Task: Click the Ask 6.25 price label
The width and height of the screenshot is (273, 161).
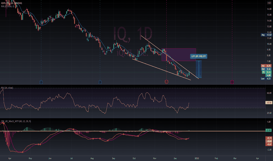Action: point(266,66)
